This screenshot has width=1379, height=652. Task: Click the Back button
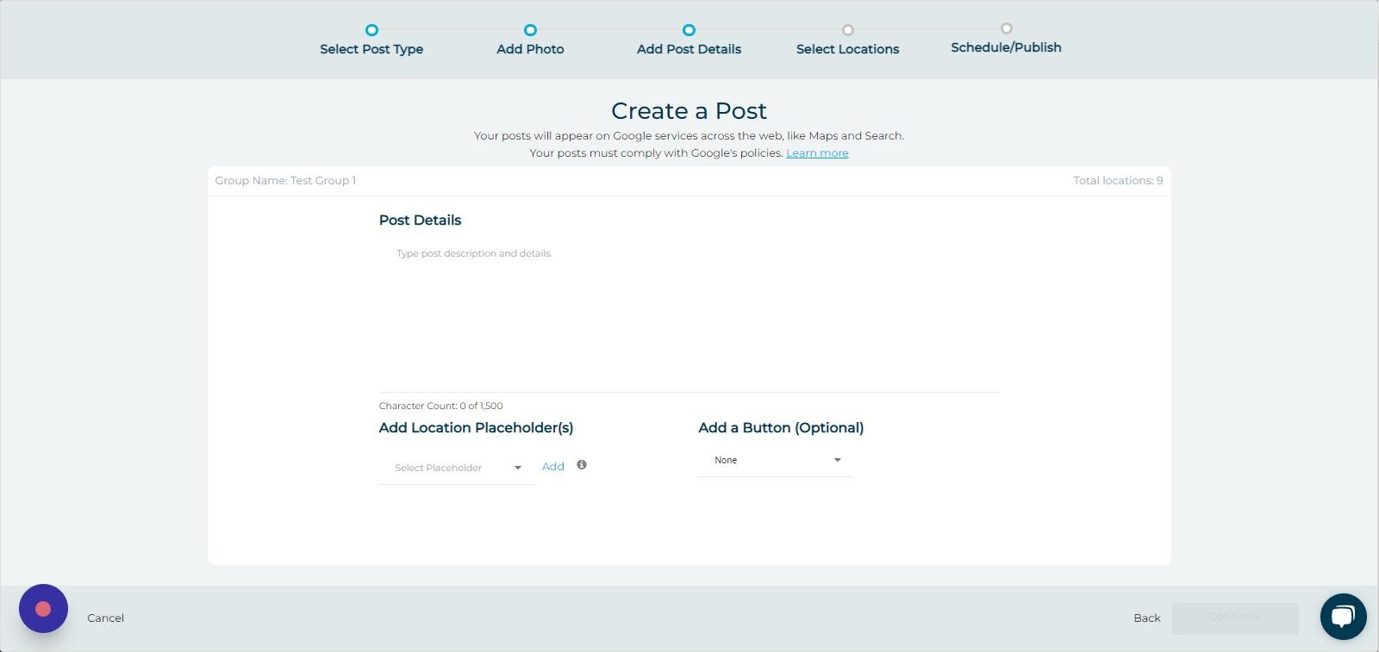pyautogui.click(x=1147, y=618)
